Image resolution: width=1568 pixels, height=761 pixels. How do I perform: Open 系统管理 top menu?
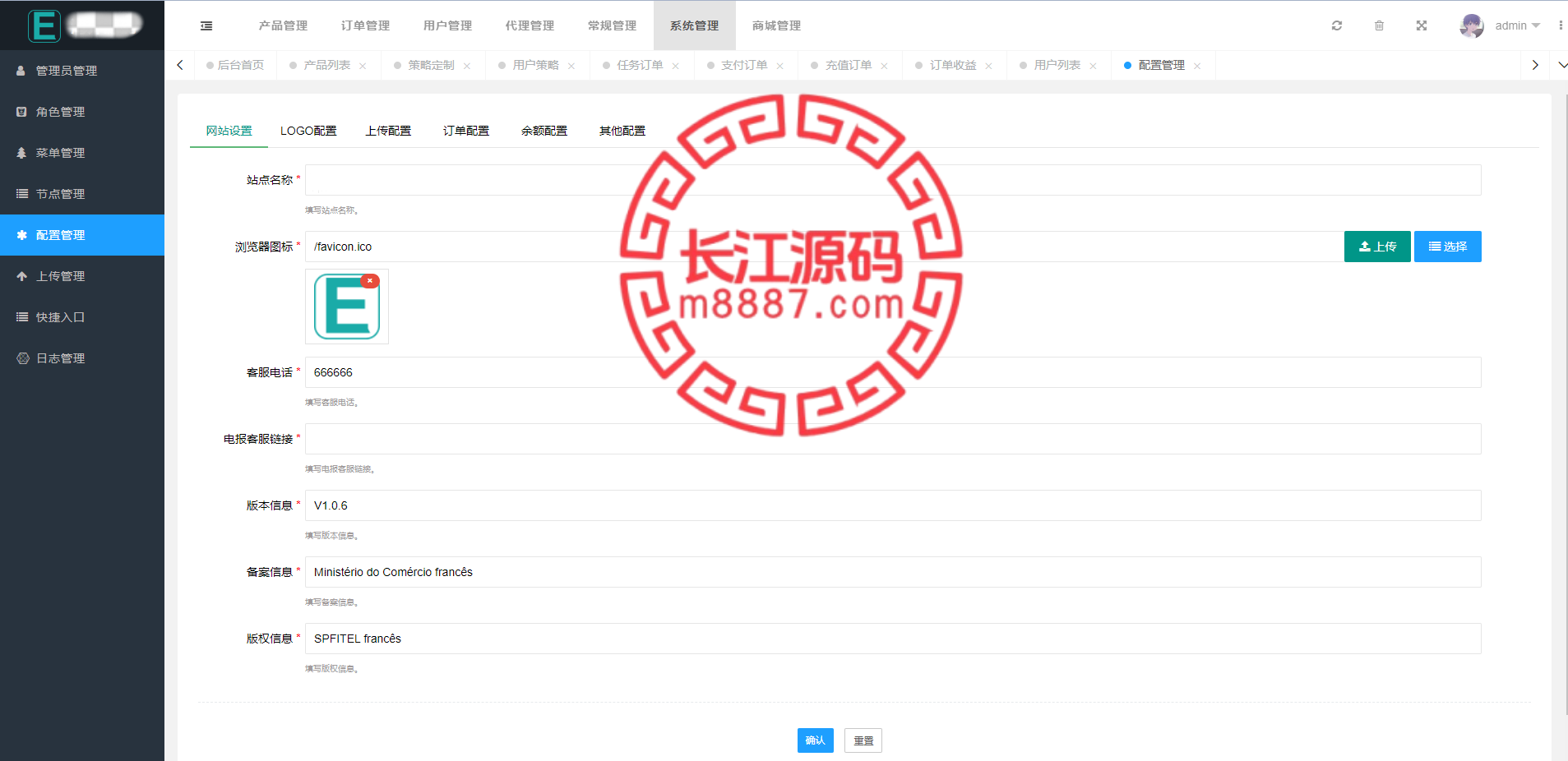pos(694,25)
